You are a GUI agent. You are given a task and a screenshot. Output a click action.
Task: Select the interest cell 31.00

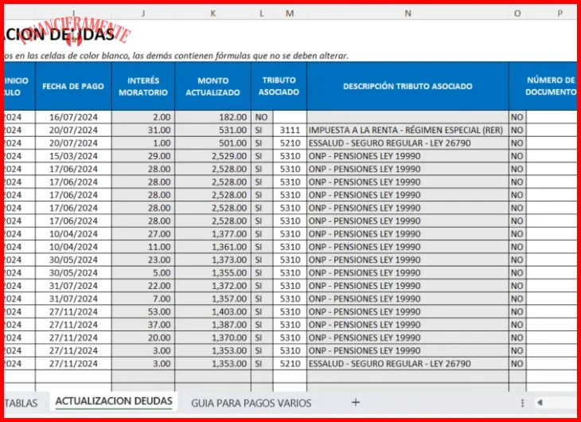(x=143, y=130)
